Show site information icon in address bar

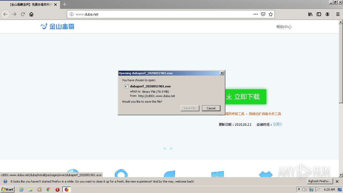pos(72,14)
